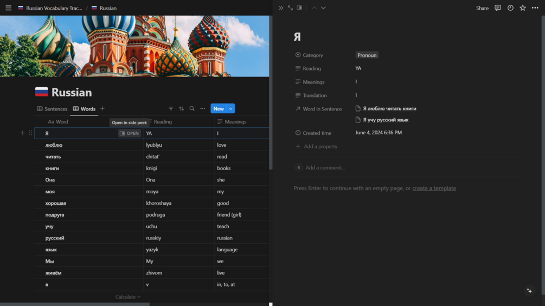Open database view options ellipsis

[203, 109]
